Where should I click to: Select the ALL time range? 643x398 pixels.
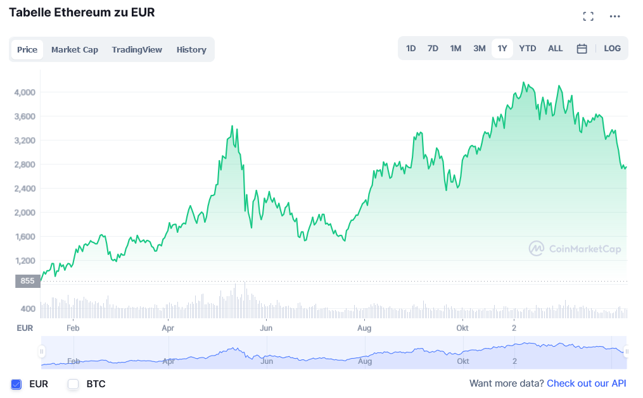pos(555,48)
